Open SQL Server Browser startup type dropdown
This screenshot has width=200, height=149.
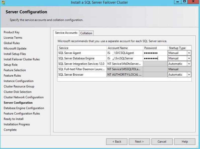point(189,75)
